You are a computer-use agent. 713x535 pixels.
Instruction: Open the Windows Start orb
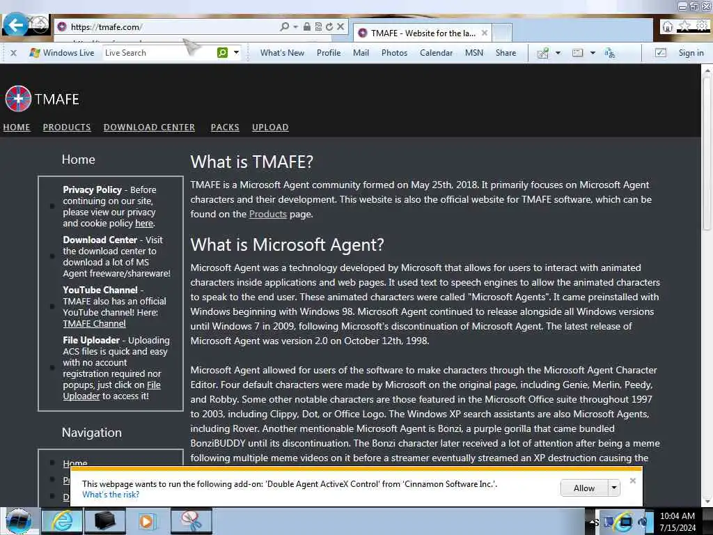point(18,521)
